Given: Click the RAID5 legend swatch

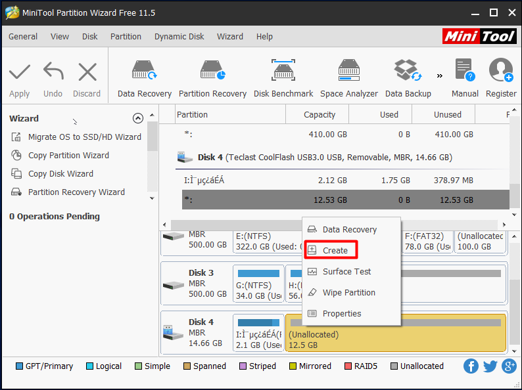Looking at the screenshot, I should pos(348,366).
